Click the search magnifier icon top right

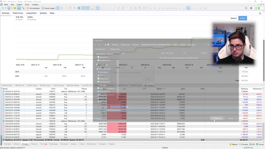pos(246,8)
